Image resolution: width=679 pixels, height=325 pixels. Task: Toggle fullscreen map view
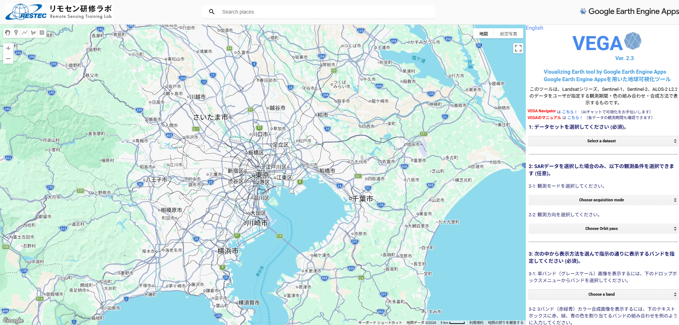518,48
